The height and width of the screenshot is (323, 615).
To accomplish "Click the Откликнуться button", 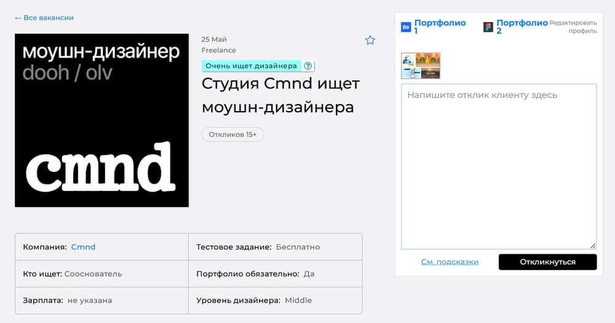I will 547,262.
